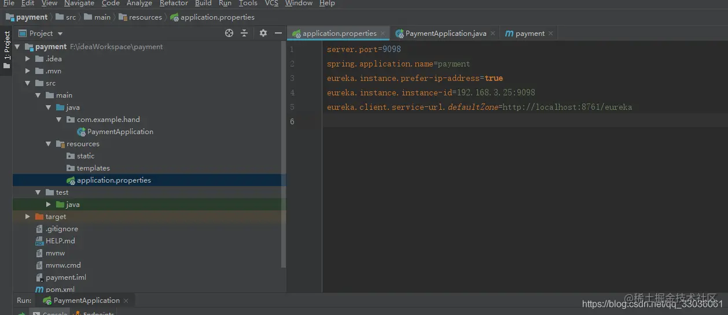
Task: Expand the target folder
Action: 28,217
